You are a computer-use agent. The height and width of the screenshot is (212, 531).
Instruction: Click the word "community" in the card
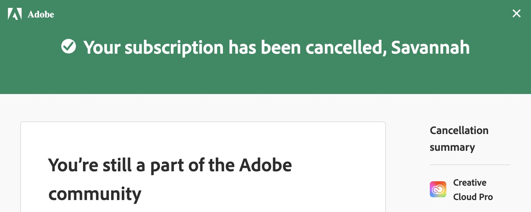point(95,194)
